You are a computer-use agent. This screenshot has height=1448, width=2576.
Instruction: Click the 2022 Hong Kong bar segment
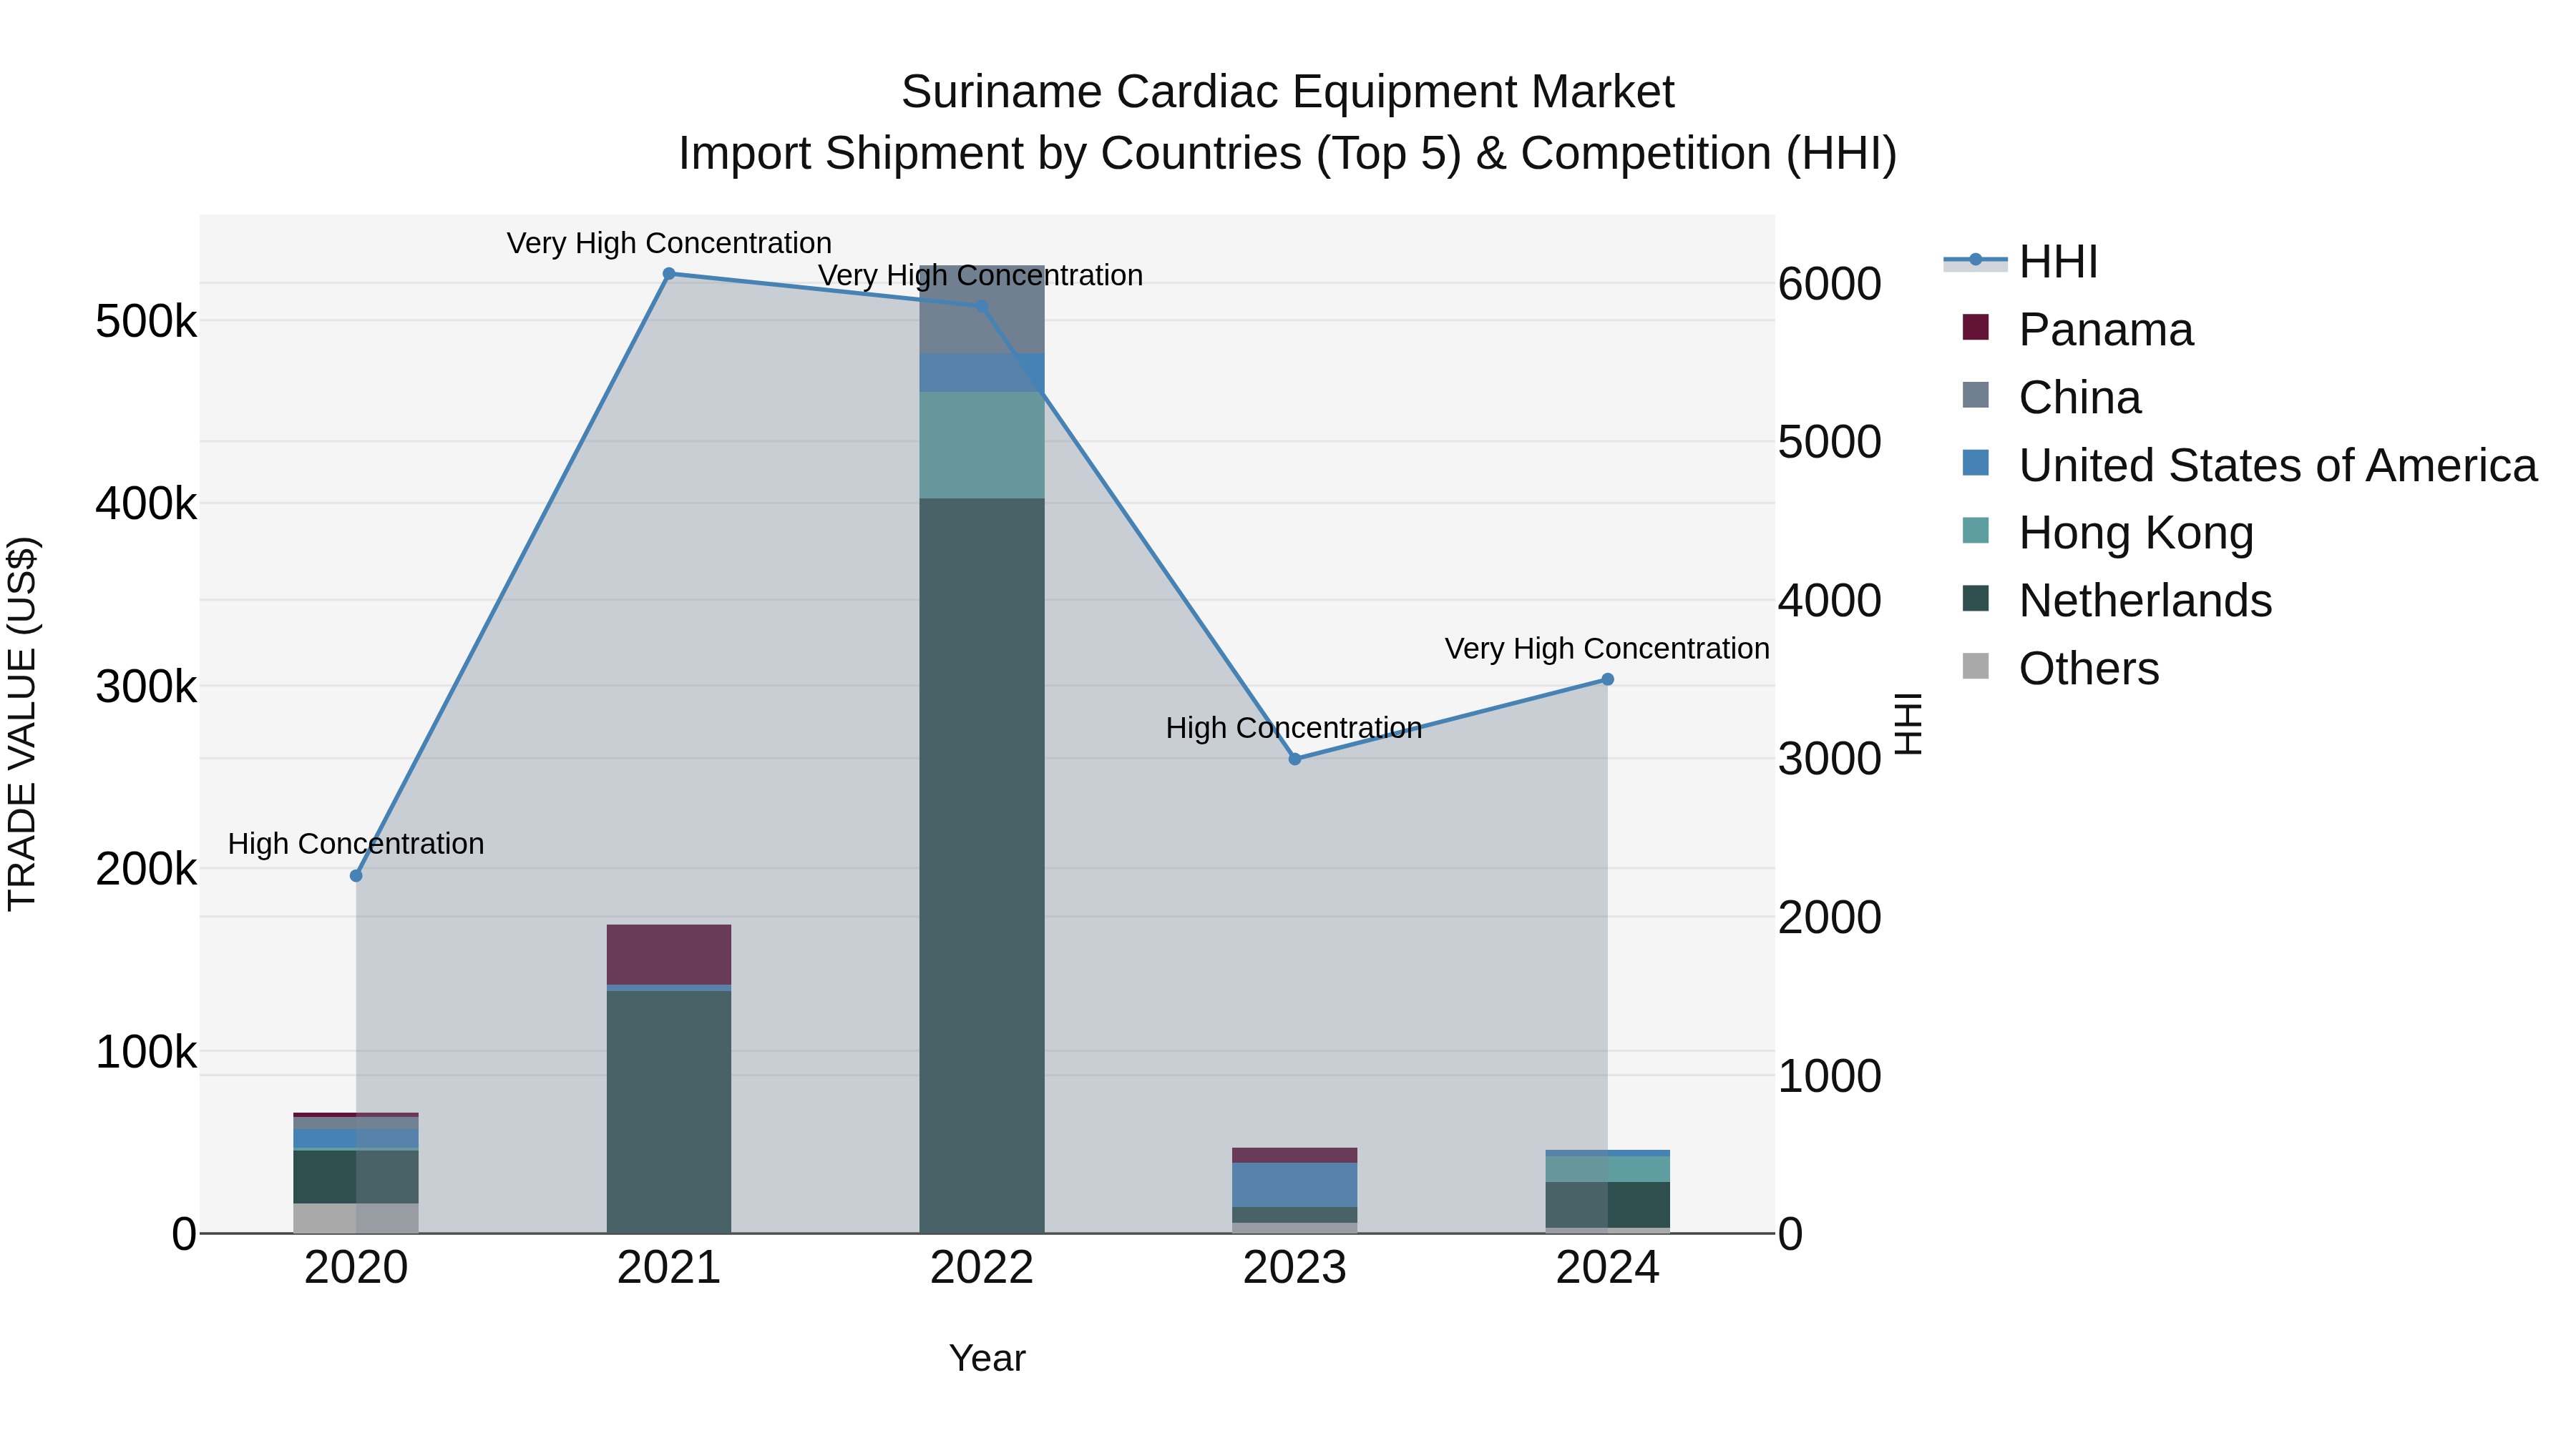[982, 445]
